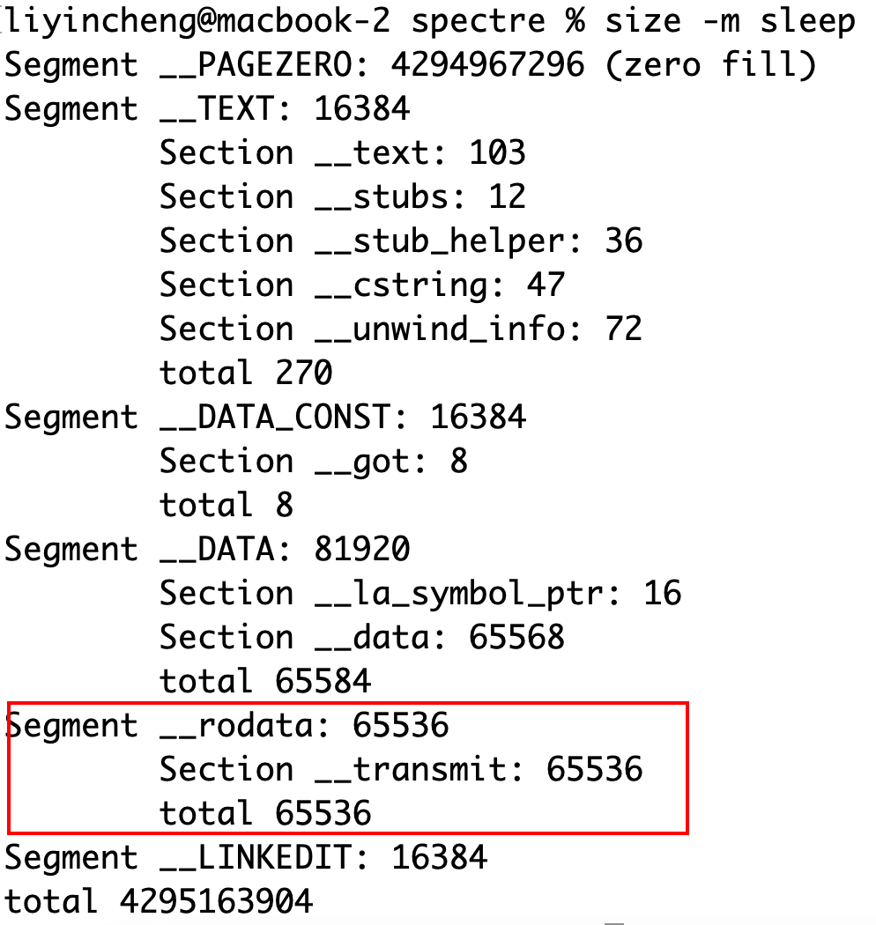The image size is (876, 925).
Task: Click the Segment __LINKEDIT: 16384 line
Action: [x=246, y=858]
